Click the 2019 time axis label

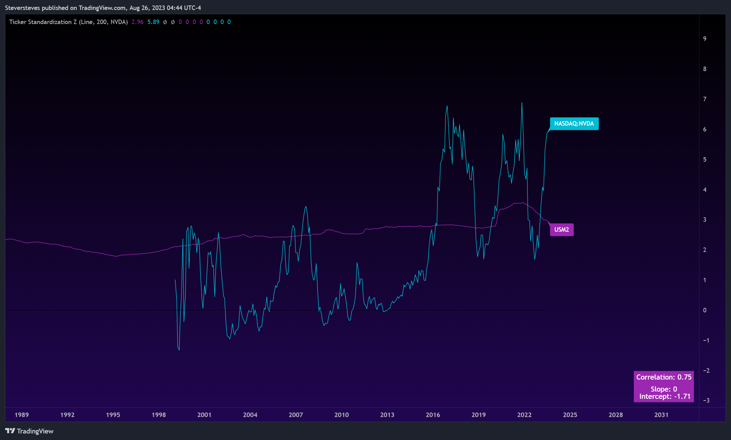point(479,415)
